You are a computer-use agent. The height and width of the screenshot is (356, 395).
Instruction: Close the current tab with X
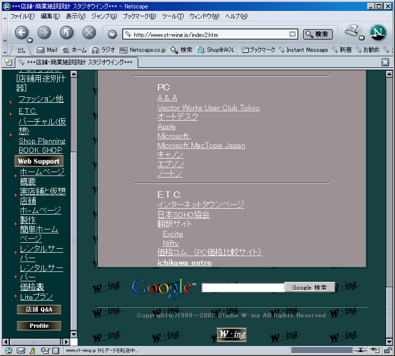385,62
